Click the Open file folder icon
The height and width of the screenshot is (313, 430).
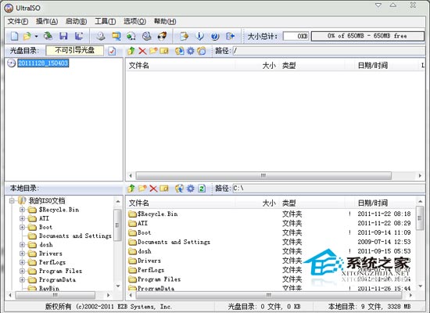tap(27, 36)
